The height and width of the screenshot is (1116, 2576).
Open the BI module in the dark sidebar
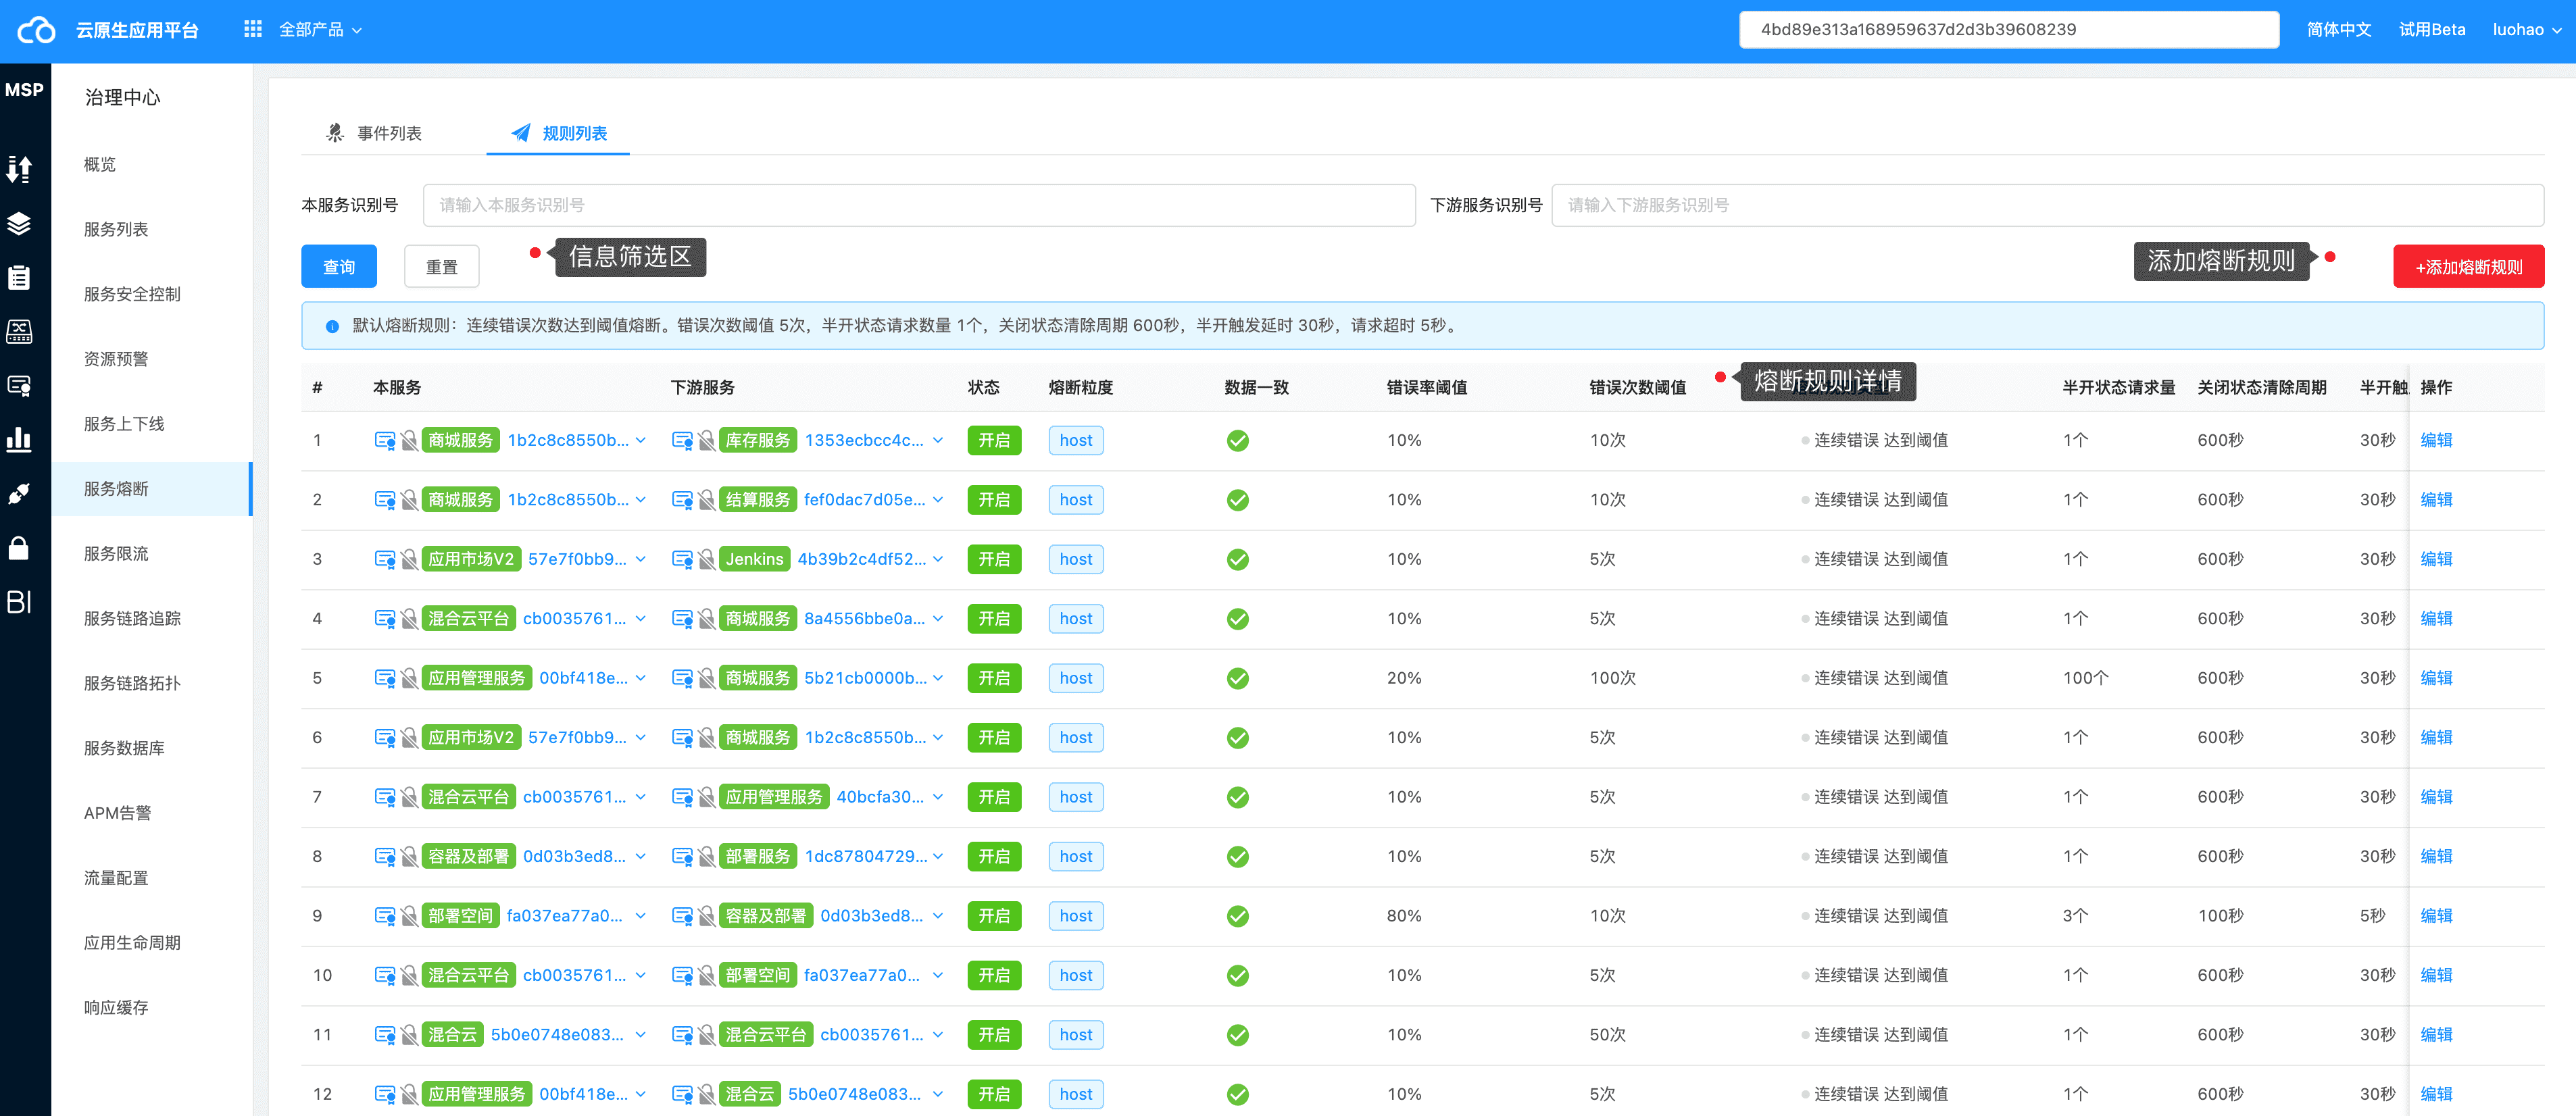[19, 602]
